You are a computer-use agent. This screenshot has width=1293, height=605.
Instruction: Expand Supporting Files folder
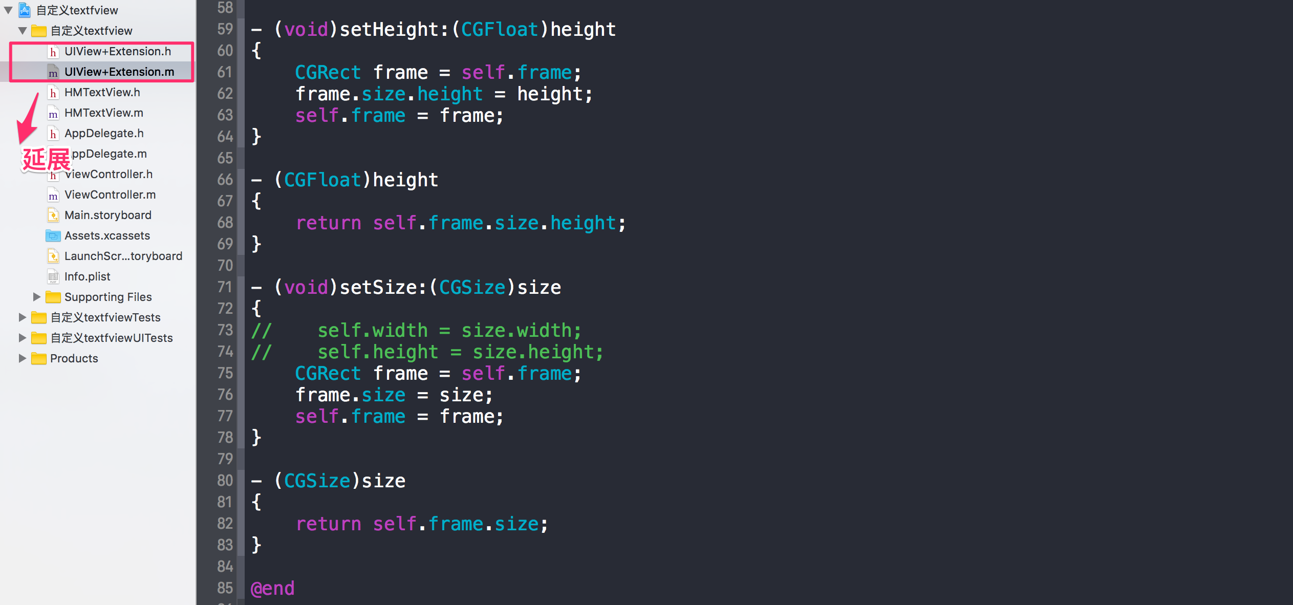click(34, 295)
